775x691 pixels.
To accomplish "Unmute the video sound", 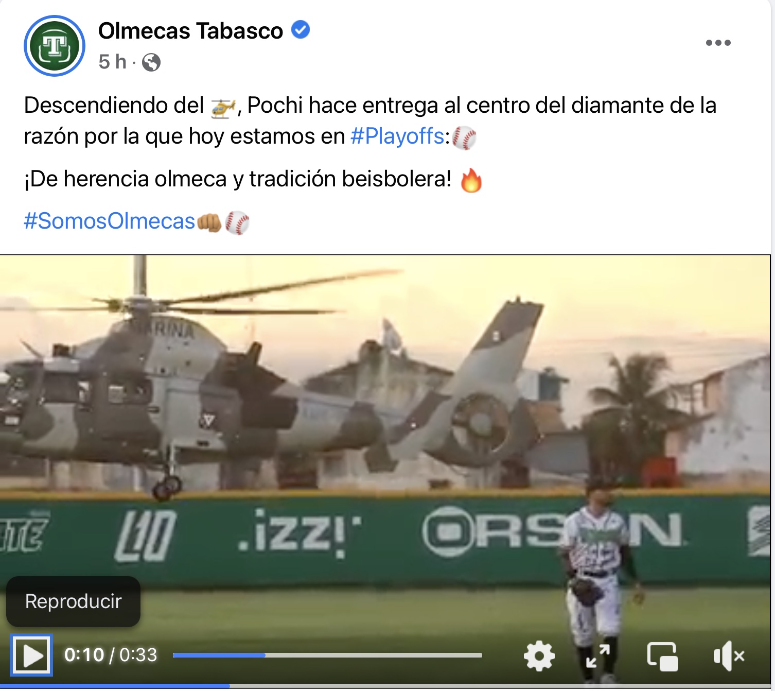I will click(729, 656).
